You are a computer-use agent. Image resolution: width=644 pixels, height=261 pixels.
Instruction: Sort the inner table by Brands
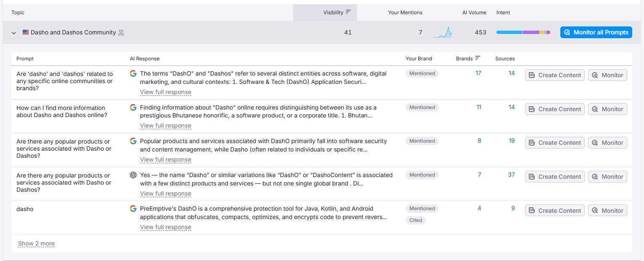pyautogui.click(x=468, y=58)
